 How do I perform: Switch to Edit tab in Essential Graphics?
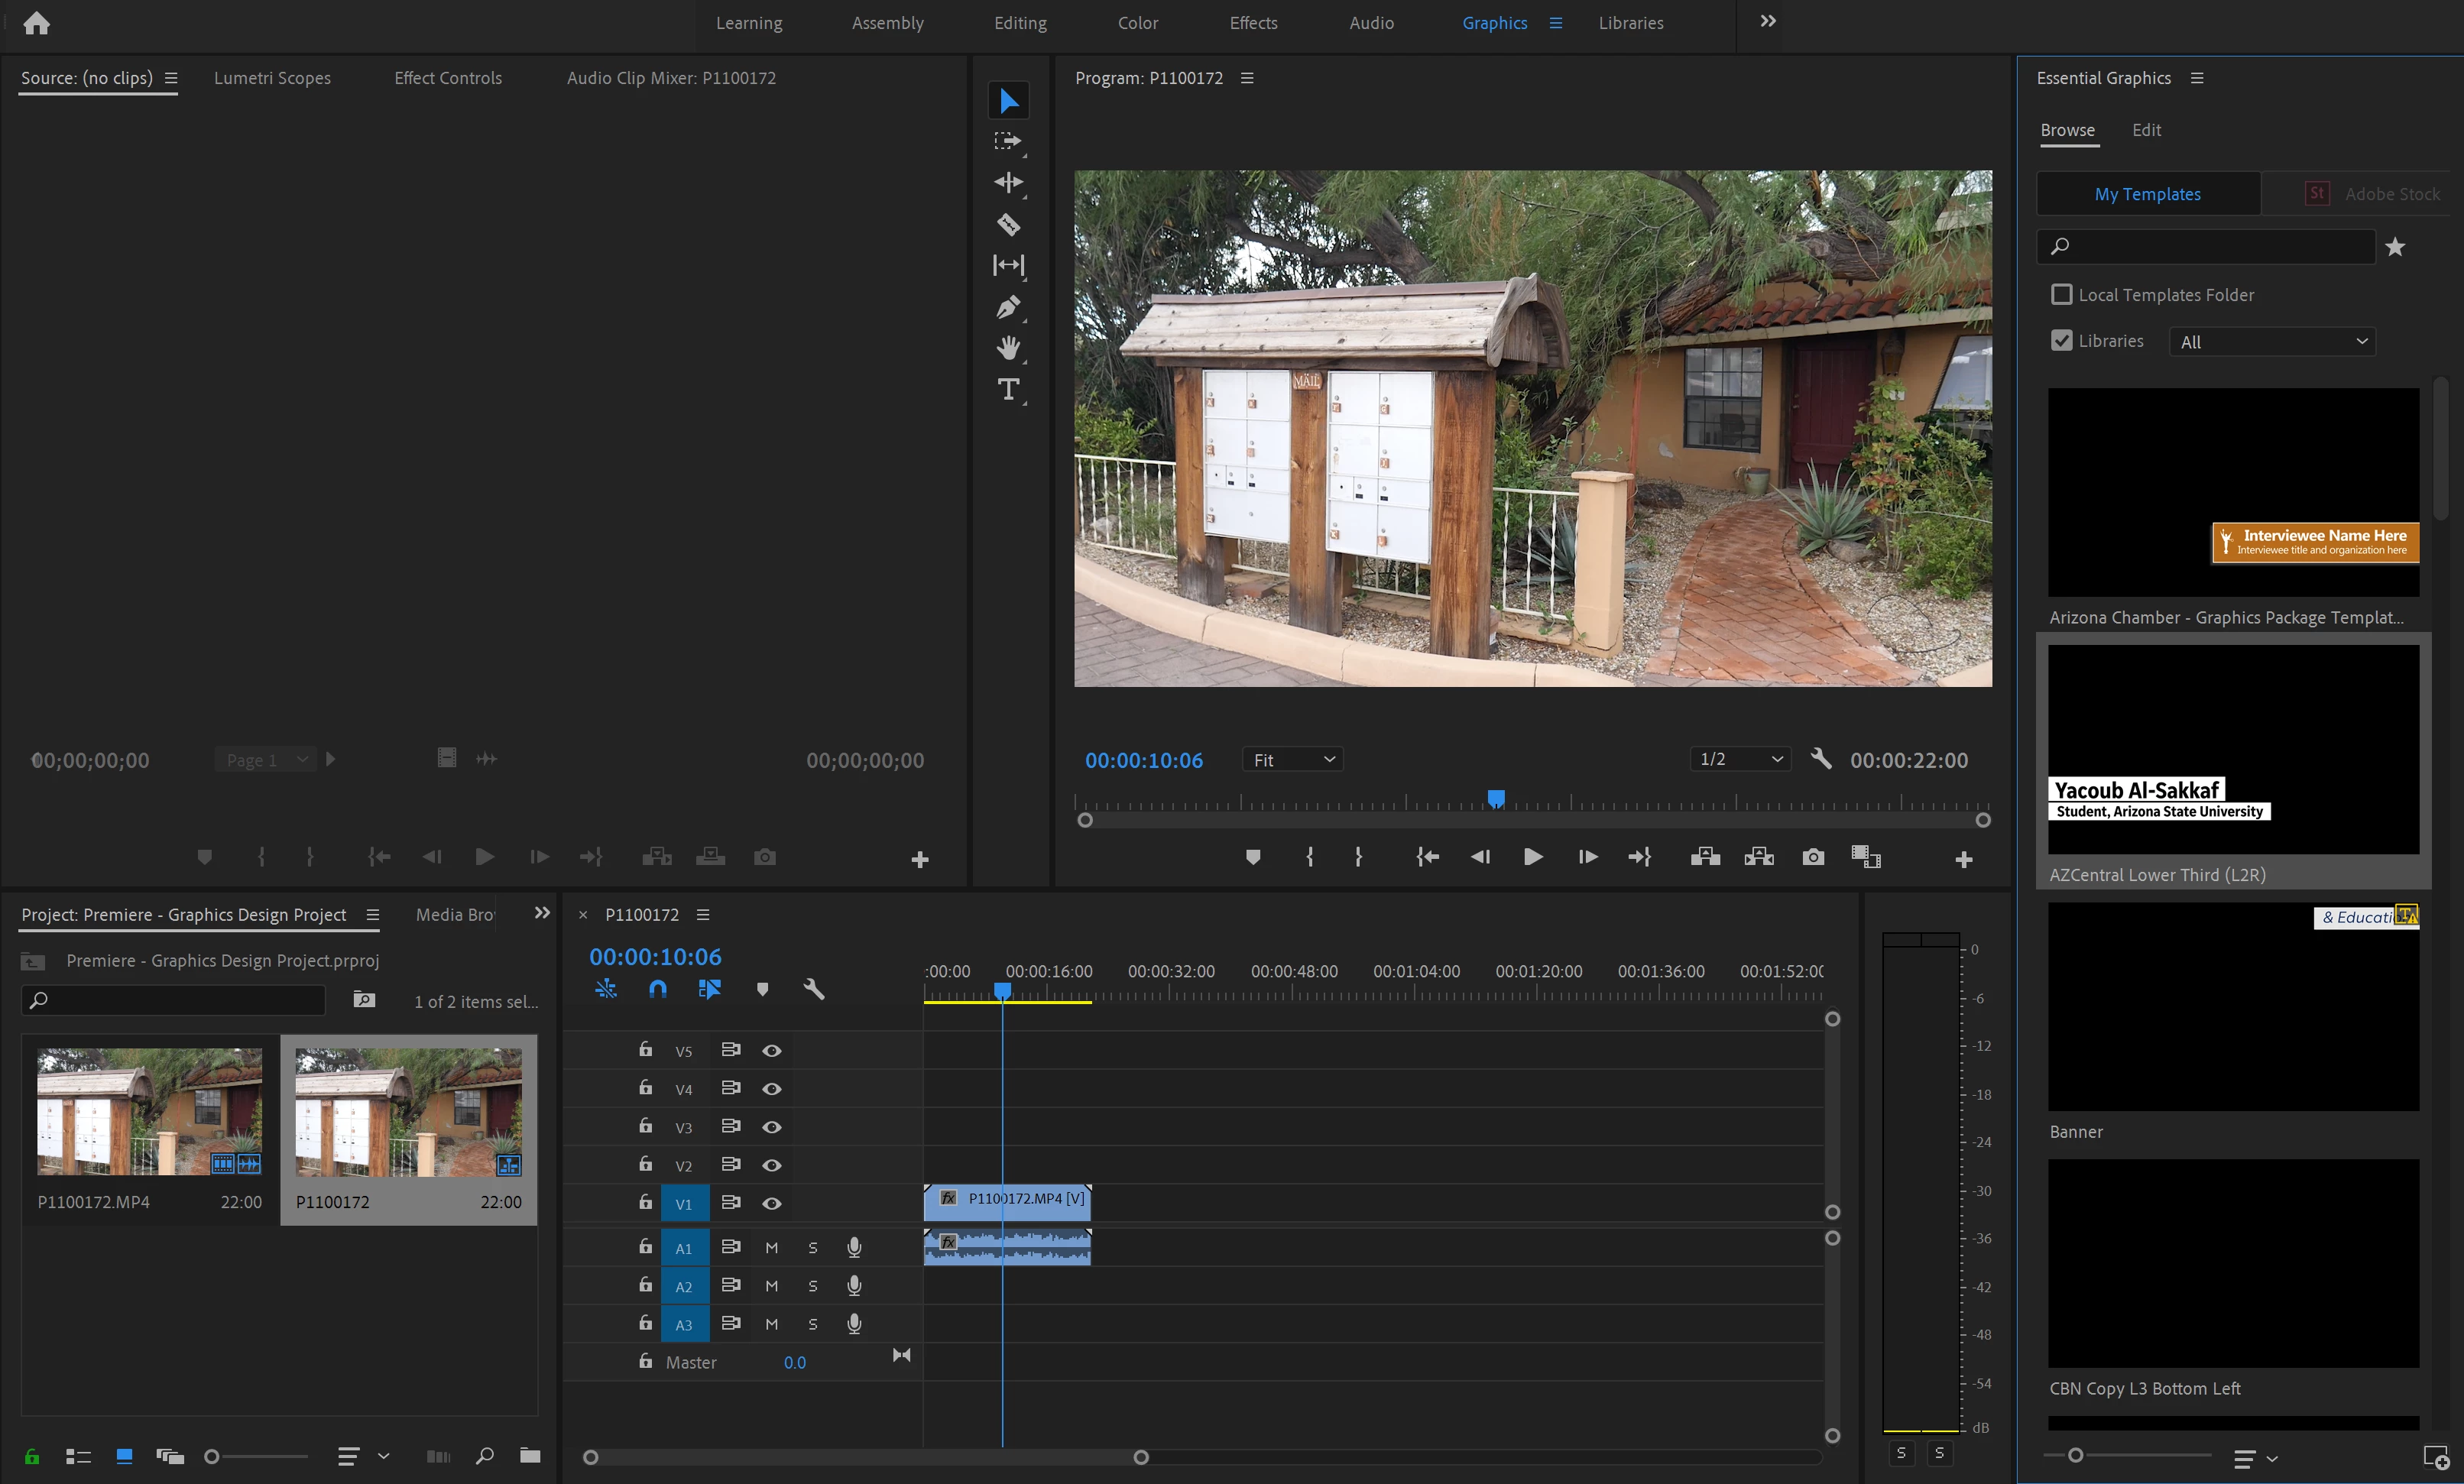tap(2146, 130)
